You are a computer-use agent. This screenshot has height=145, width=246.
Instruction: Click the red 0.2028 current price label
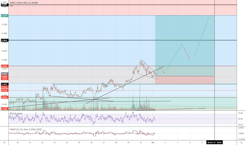click(x=4, y=76)
